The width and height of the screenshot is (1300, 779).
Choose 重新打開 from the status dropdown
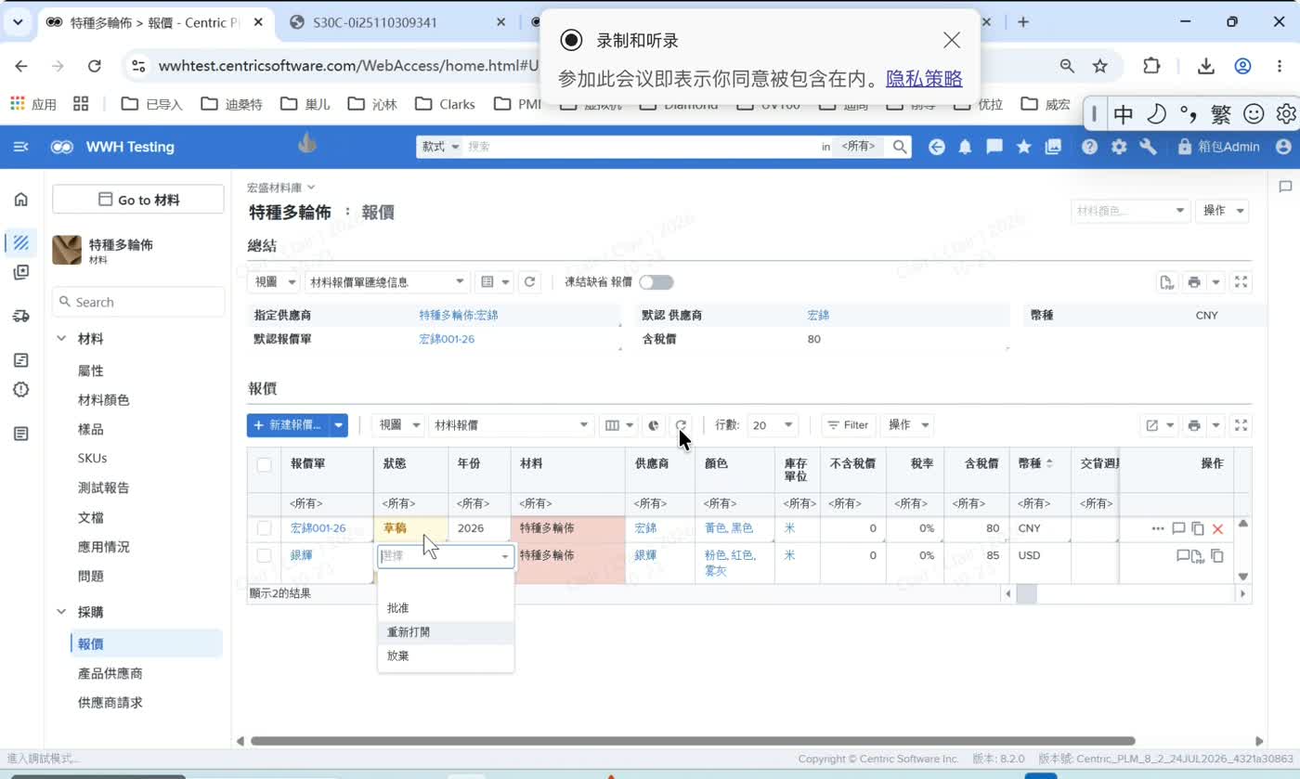(x=446, y=632)
